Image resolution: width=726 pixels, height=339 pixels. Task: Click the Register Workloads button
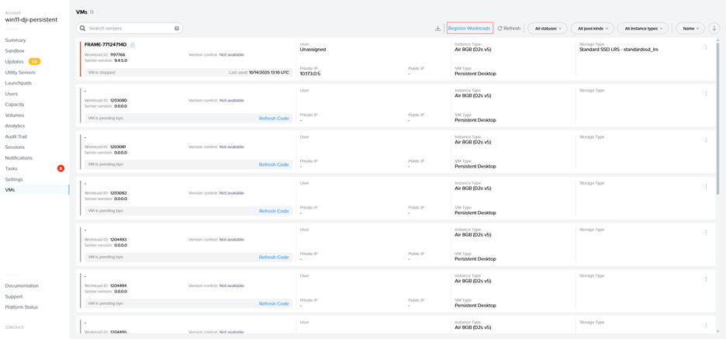coord(469,29)
